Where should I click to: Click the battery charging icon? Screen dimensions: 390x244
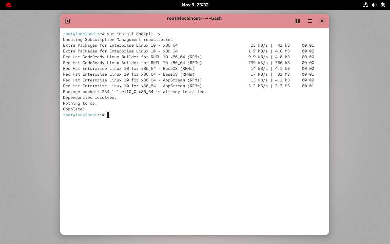point(383,5)
